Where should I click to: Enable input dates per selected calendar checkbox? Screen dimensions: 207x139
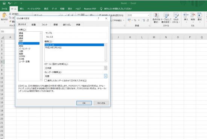tap(46, 80)
